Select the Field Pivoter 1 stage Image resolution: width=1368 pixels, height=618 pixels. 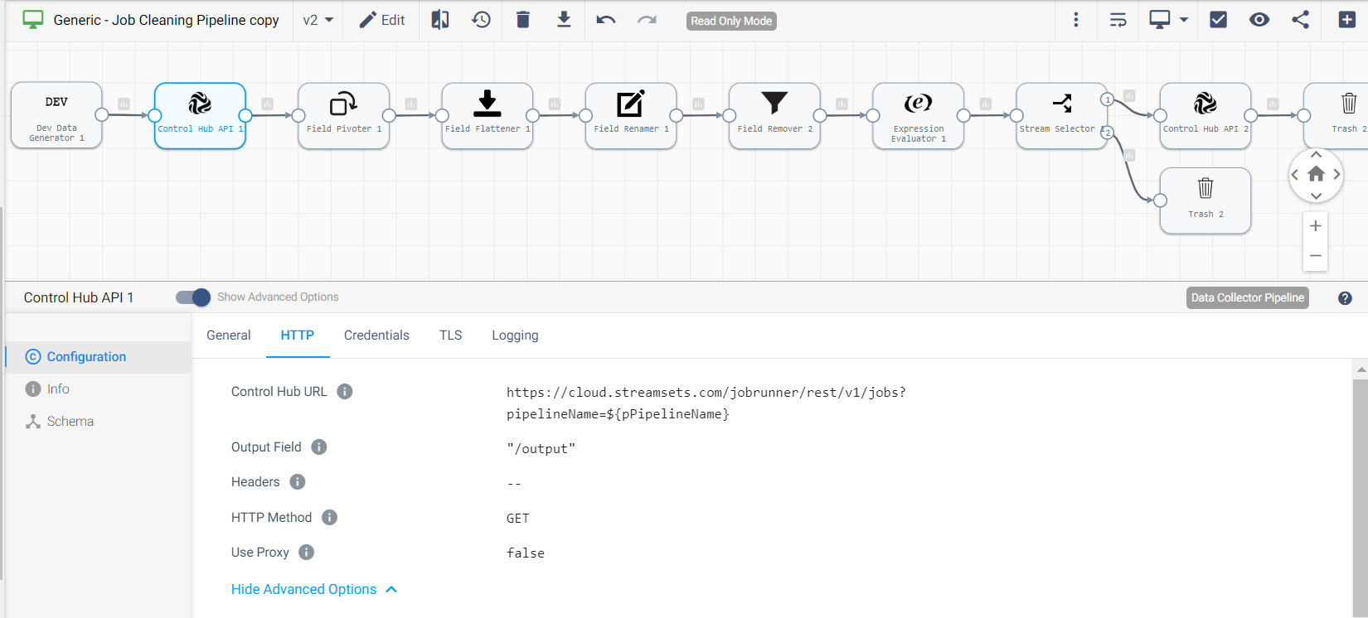[343, 115]
